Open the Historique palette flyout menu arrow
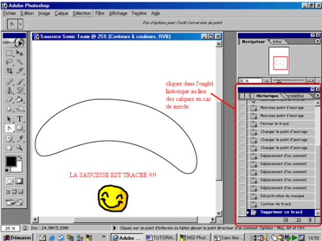This screenshot has width=322, height=241. point(317,96)
